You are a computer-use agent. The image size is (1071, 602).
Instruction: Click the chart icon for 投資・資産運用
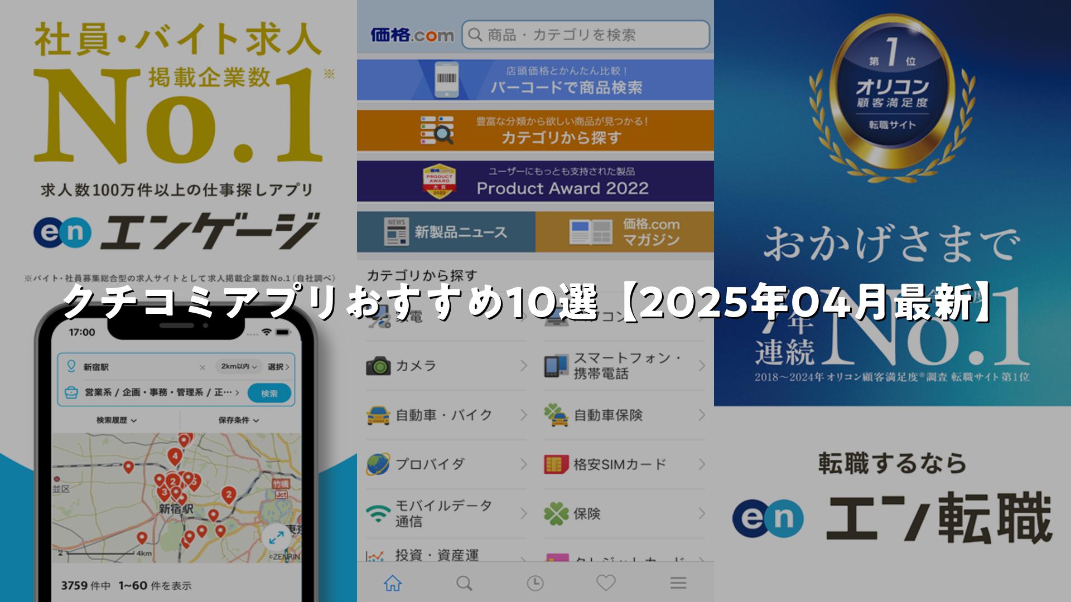click(x=375, y=556)
